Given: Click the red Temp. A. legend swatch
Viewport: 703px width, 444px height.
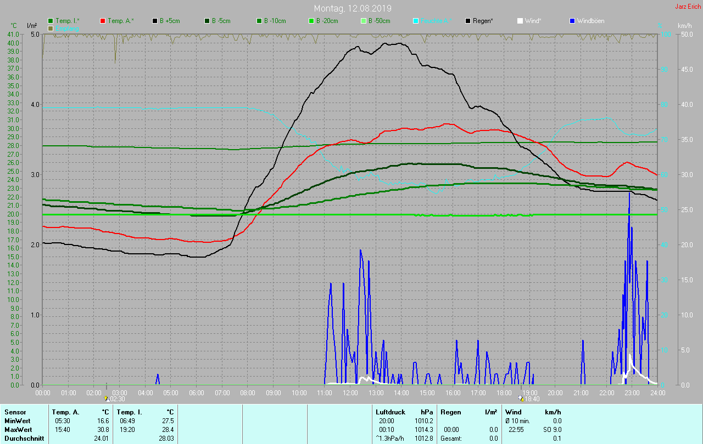Looking at the screenshot, I should point(103,21).
